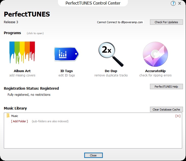Open PerfectTUNES Help

166,87
